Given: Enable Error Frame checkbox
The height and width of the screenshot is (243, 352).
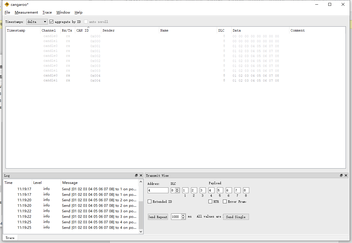Looking at the screenshot, I should pos(225,202).
